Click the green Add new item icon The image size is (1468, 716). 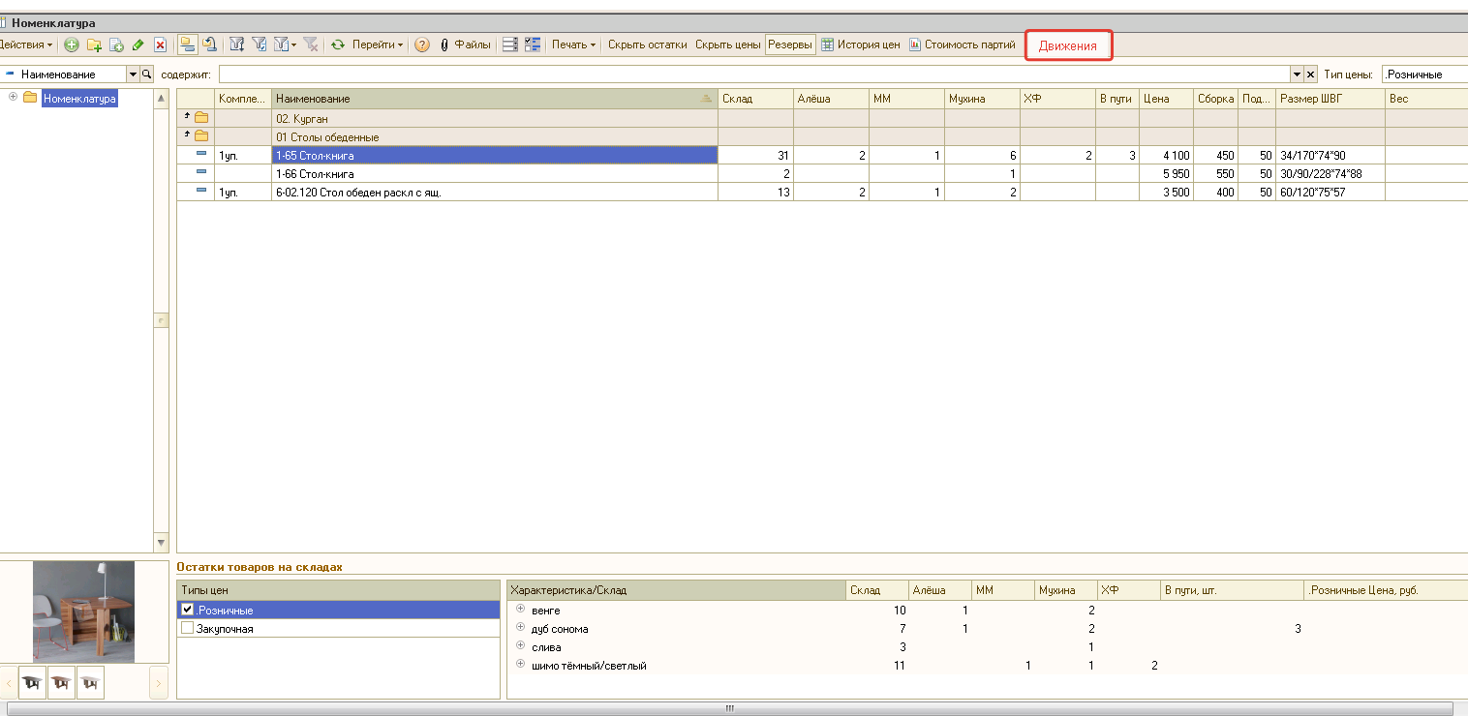pos(72,45)
